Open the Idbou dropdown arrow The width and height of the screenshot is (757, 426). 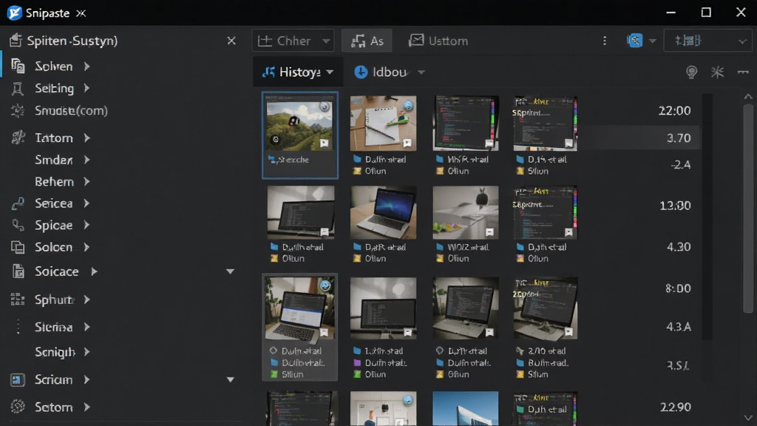[421, 72]
